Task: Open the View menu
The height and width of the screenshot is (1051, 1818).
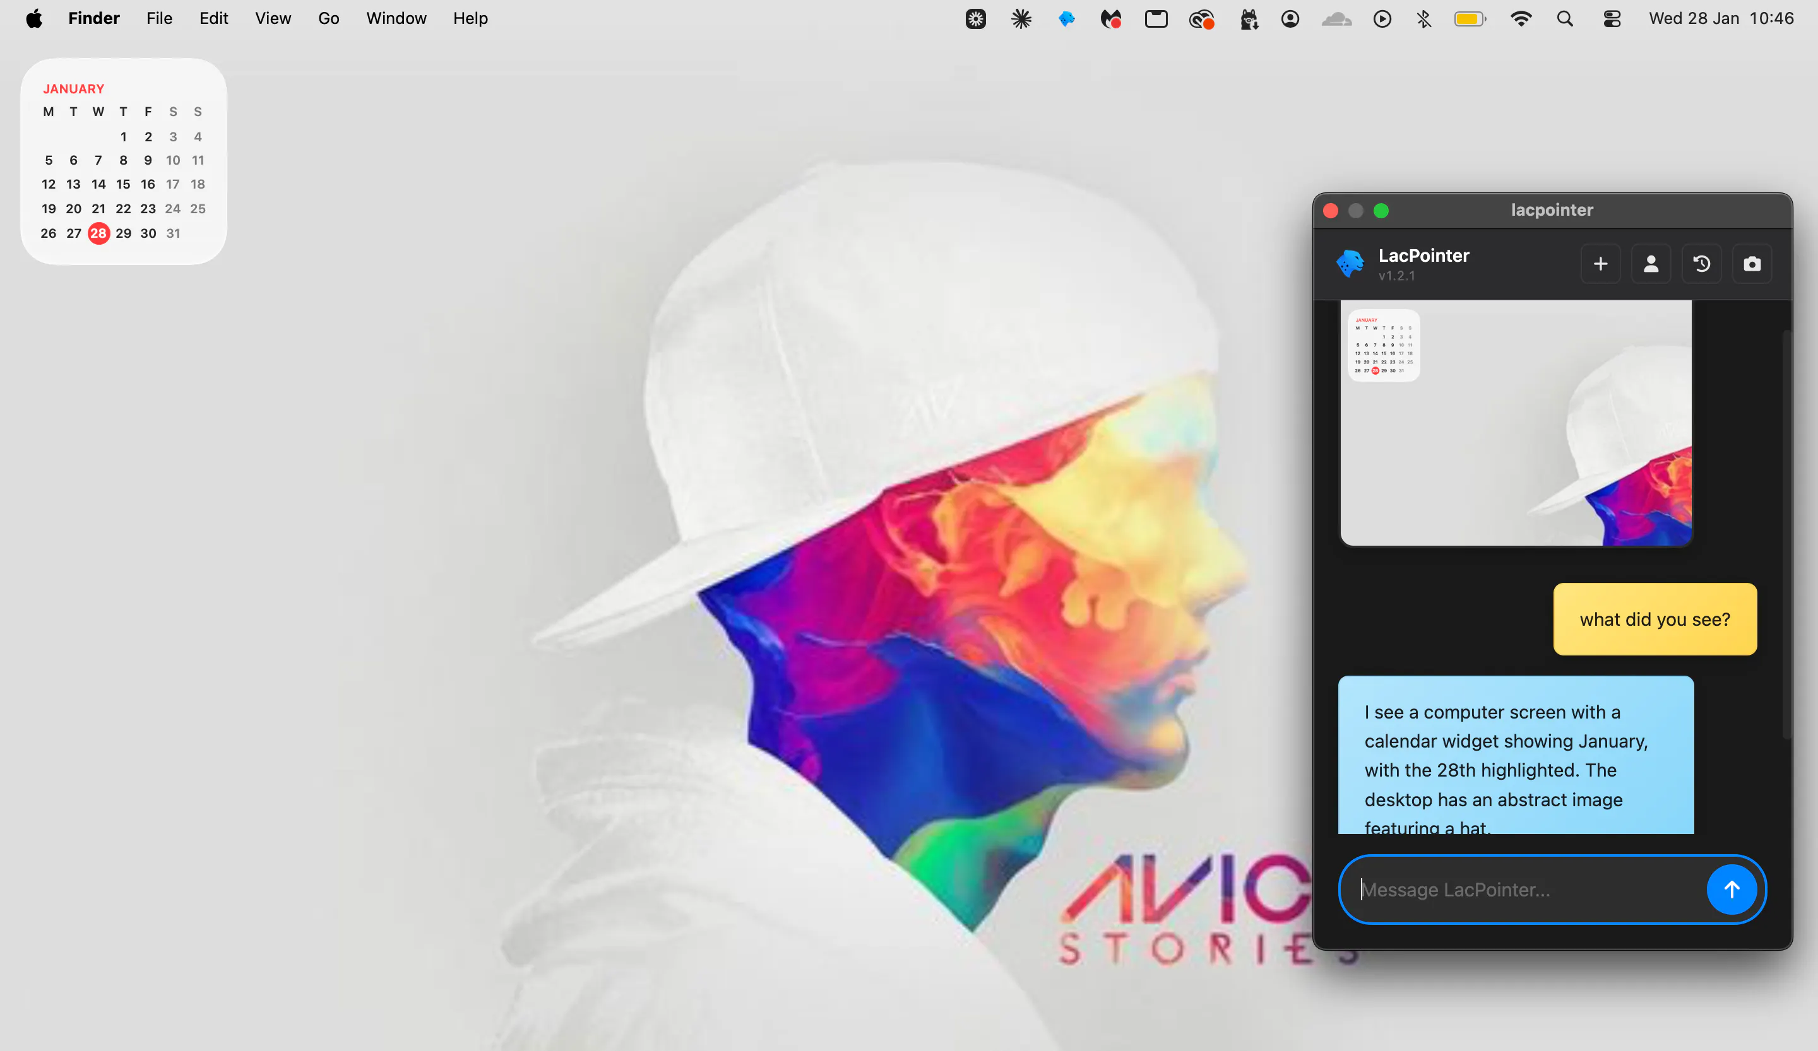Action: point(273,19)
